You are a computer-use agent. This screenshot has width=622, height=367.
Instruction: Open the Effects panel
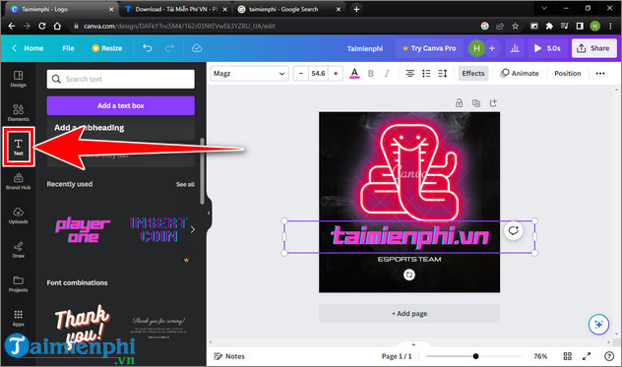pos(473,74)
